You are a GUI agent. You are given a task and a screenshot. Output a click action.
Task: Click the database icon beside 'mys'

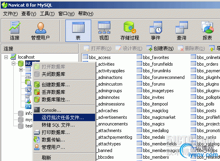[x=21, y=120]
